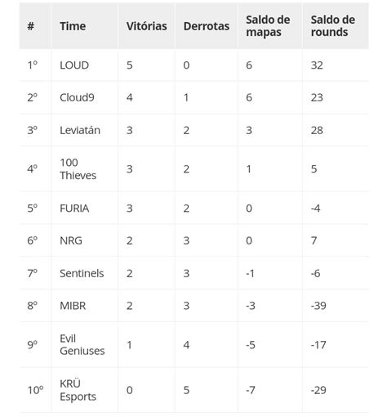Click LOUD's round balance value 32
The width and height of the screenshot is (387, 417).
317,65
